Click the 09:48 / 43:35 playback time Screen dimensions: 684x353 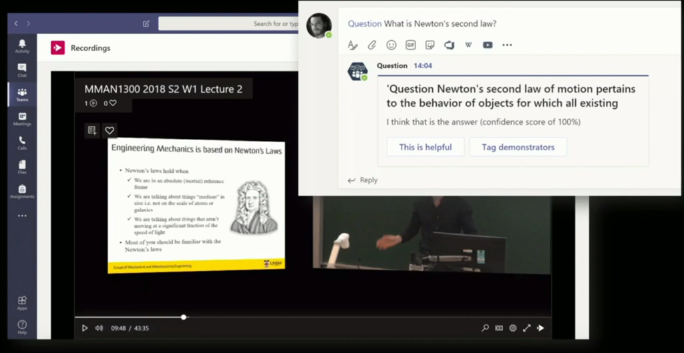point(130,328)
